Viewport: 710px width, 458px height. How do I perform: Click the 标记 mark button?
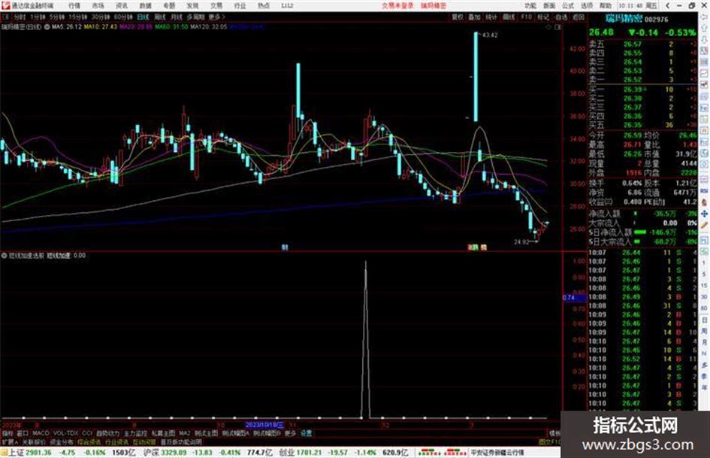pyautogui.click(x=543, y=17)
